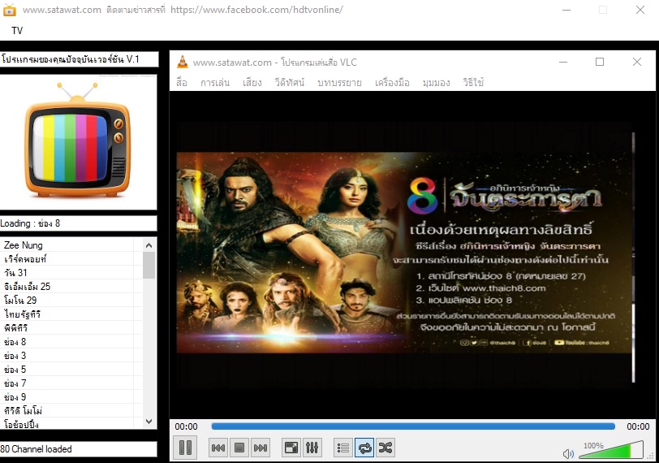This screenshot has width=659, height=463.
Task: Toggle loop repeat mode
Action: (364, 448)
